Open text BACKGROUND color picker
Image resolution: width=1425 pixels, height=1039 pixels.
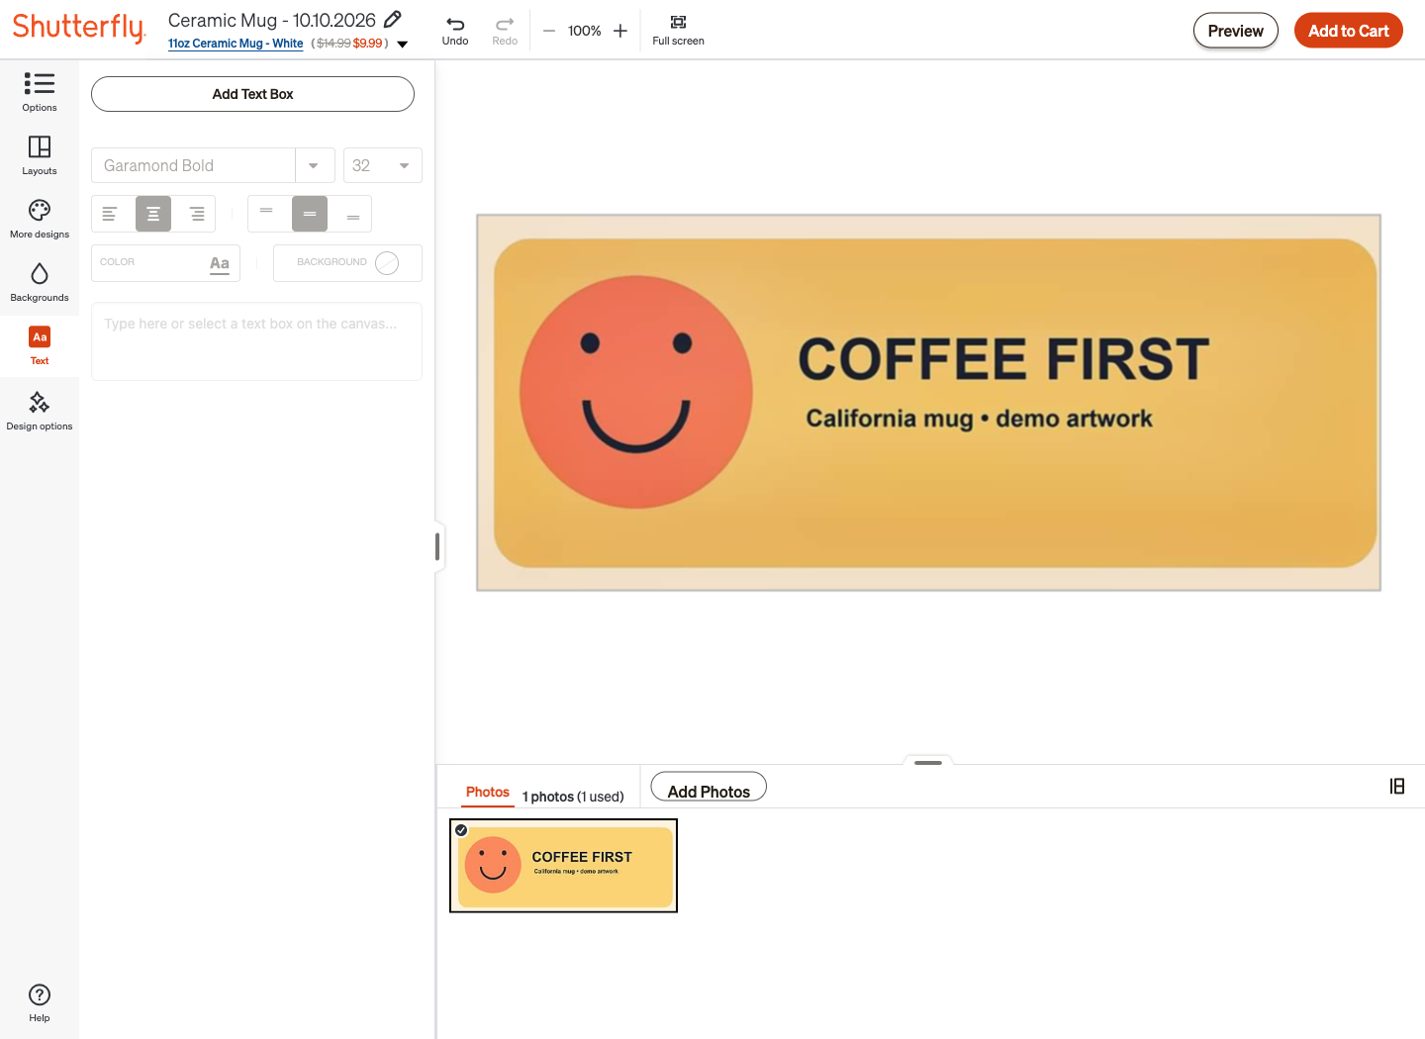tap(347, 263)
